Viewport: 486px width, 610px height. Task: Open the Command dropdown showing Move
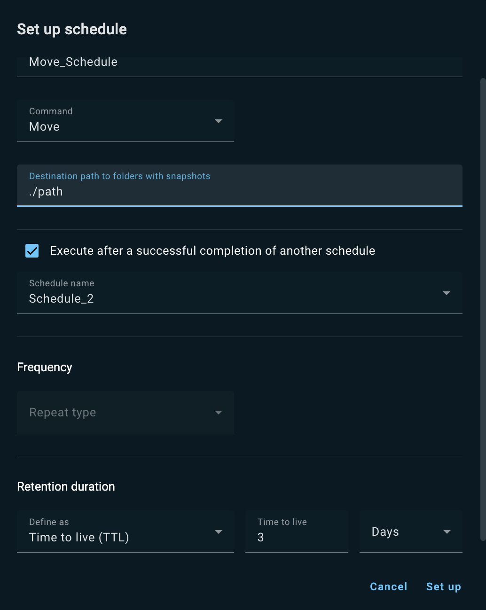pyautogui.click(x=118, y=121)
